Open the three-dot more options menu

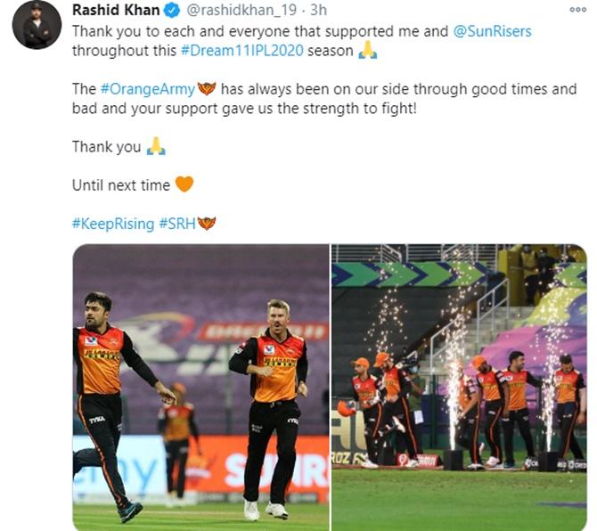pos(577,10)
